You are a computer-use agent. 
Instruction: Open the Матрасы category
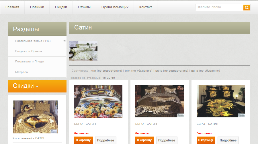coord(22,72)
